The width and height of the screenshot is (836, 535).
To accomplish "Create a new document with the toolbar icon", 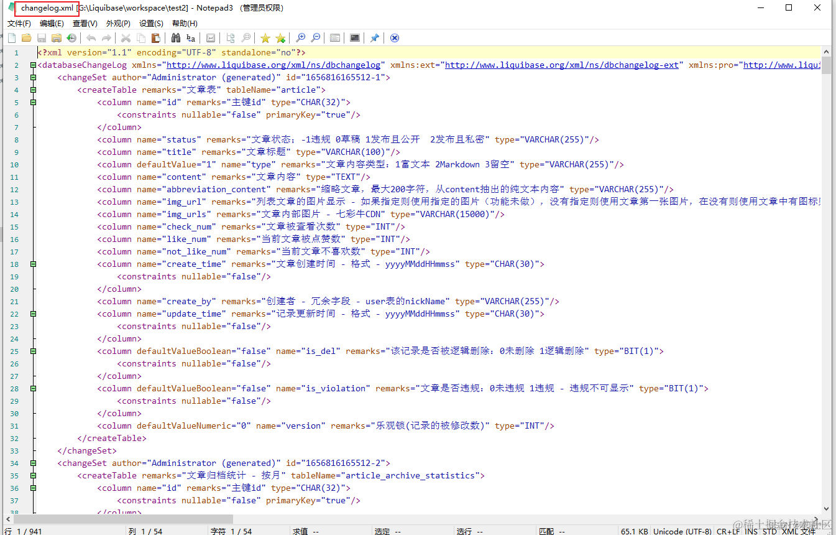I will (x=12, y=38).
